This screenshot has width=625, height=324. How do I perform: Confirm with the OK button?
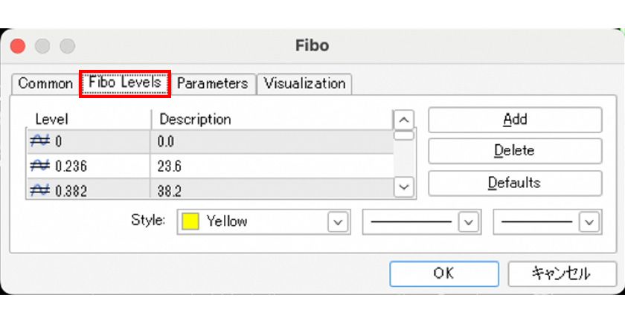443,273
